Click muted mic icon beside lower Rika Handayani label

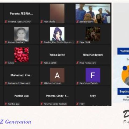tap(77, 63)
